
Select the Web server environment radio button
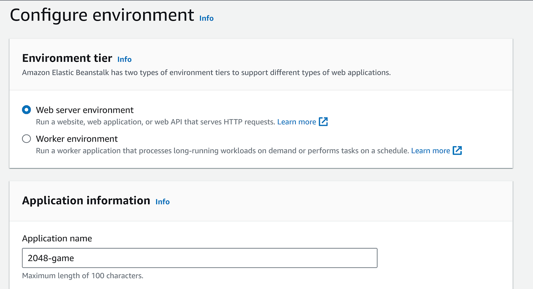point(26,110)
